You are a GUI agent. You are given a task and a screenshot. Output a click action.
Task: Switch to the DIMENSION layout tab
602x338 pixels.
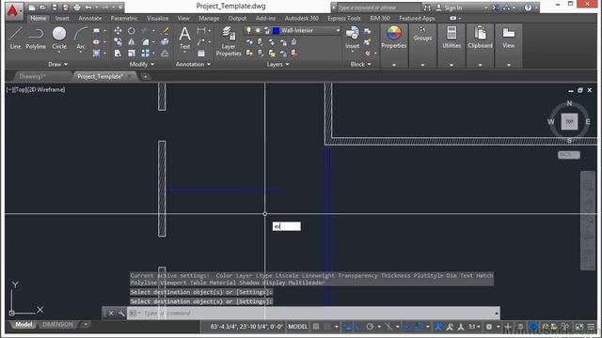click(57, 324)
